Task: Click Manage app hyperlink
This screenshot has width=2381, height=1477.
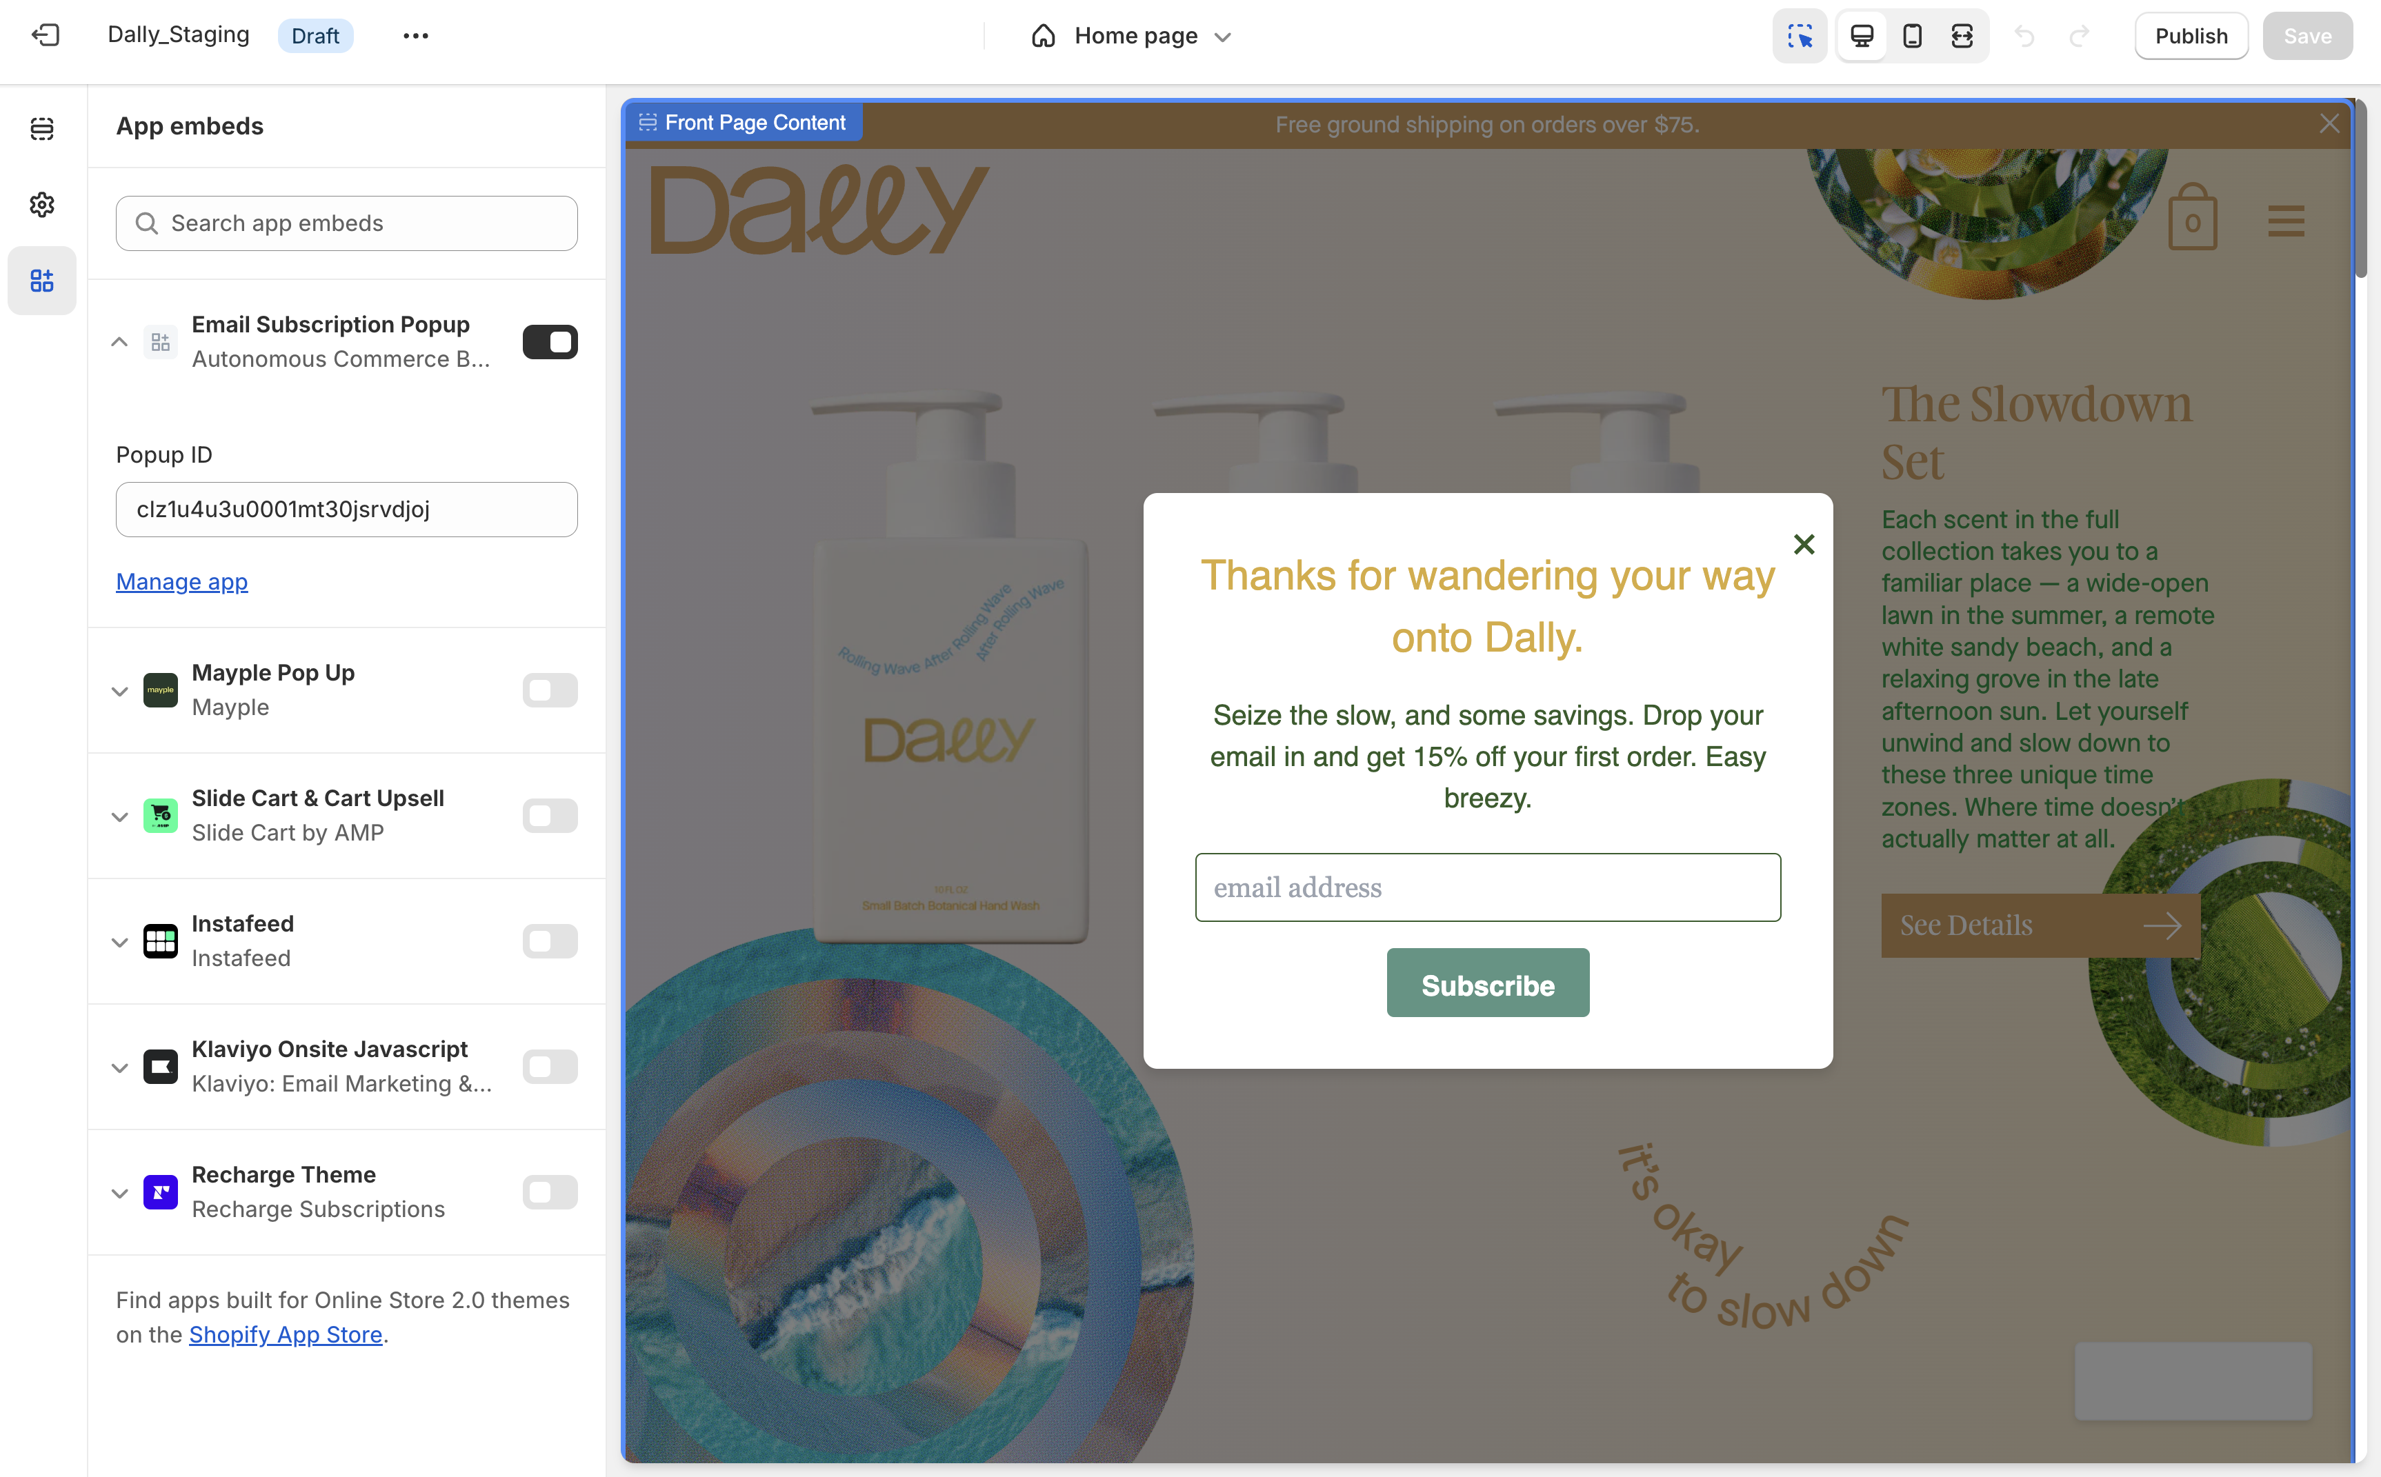Action: tap(182, 581)
